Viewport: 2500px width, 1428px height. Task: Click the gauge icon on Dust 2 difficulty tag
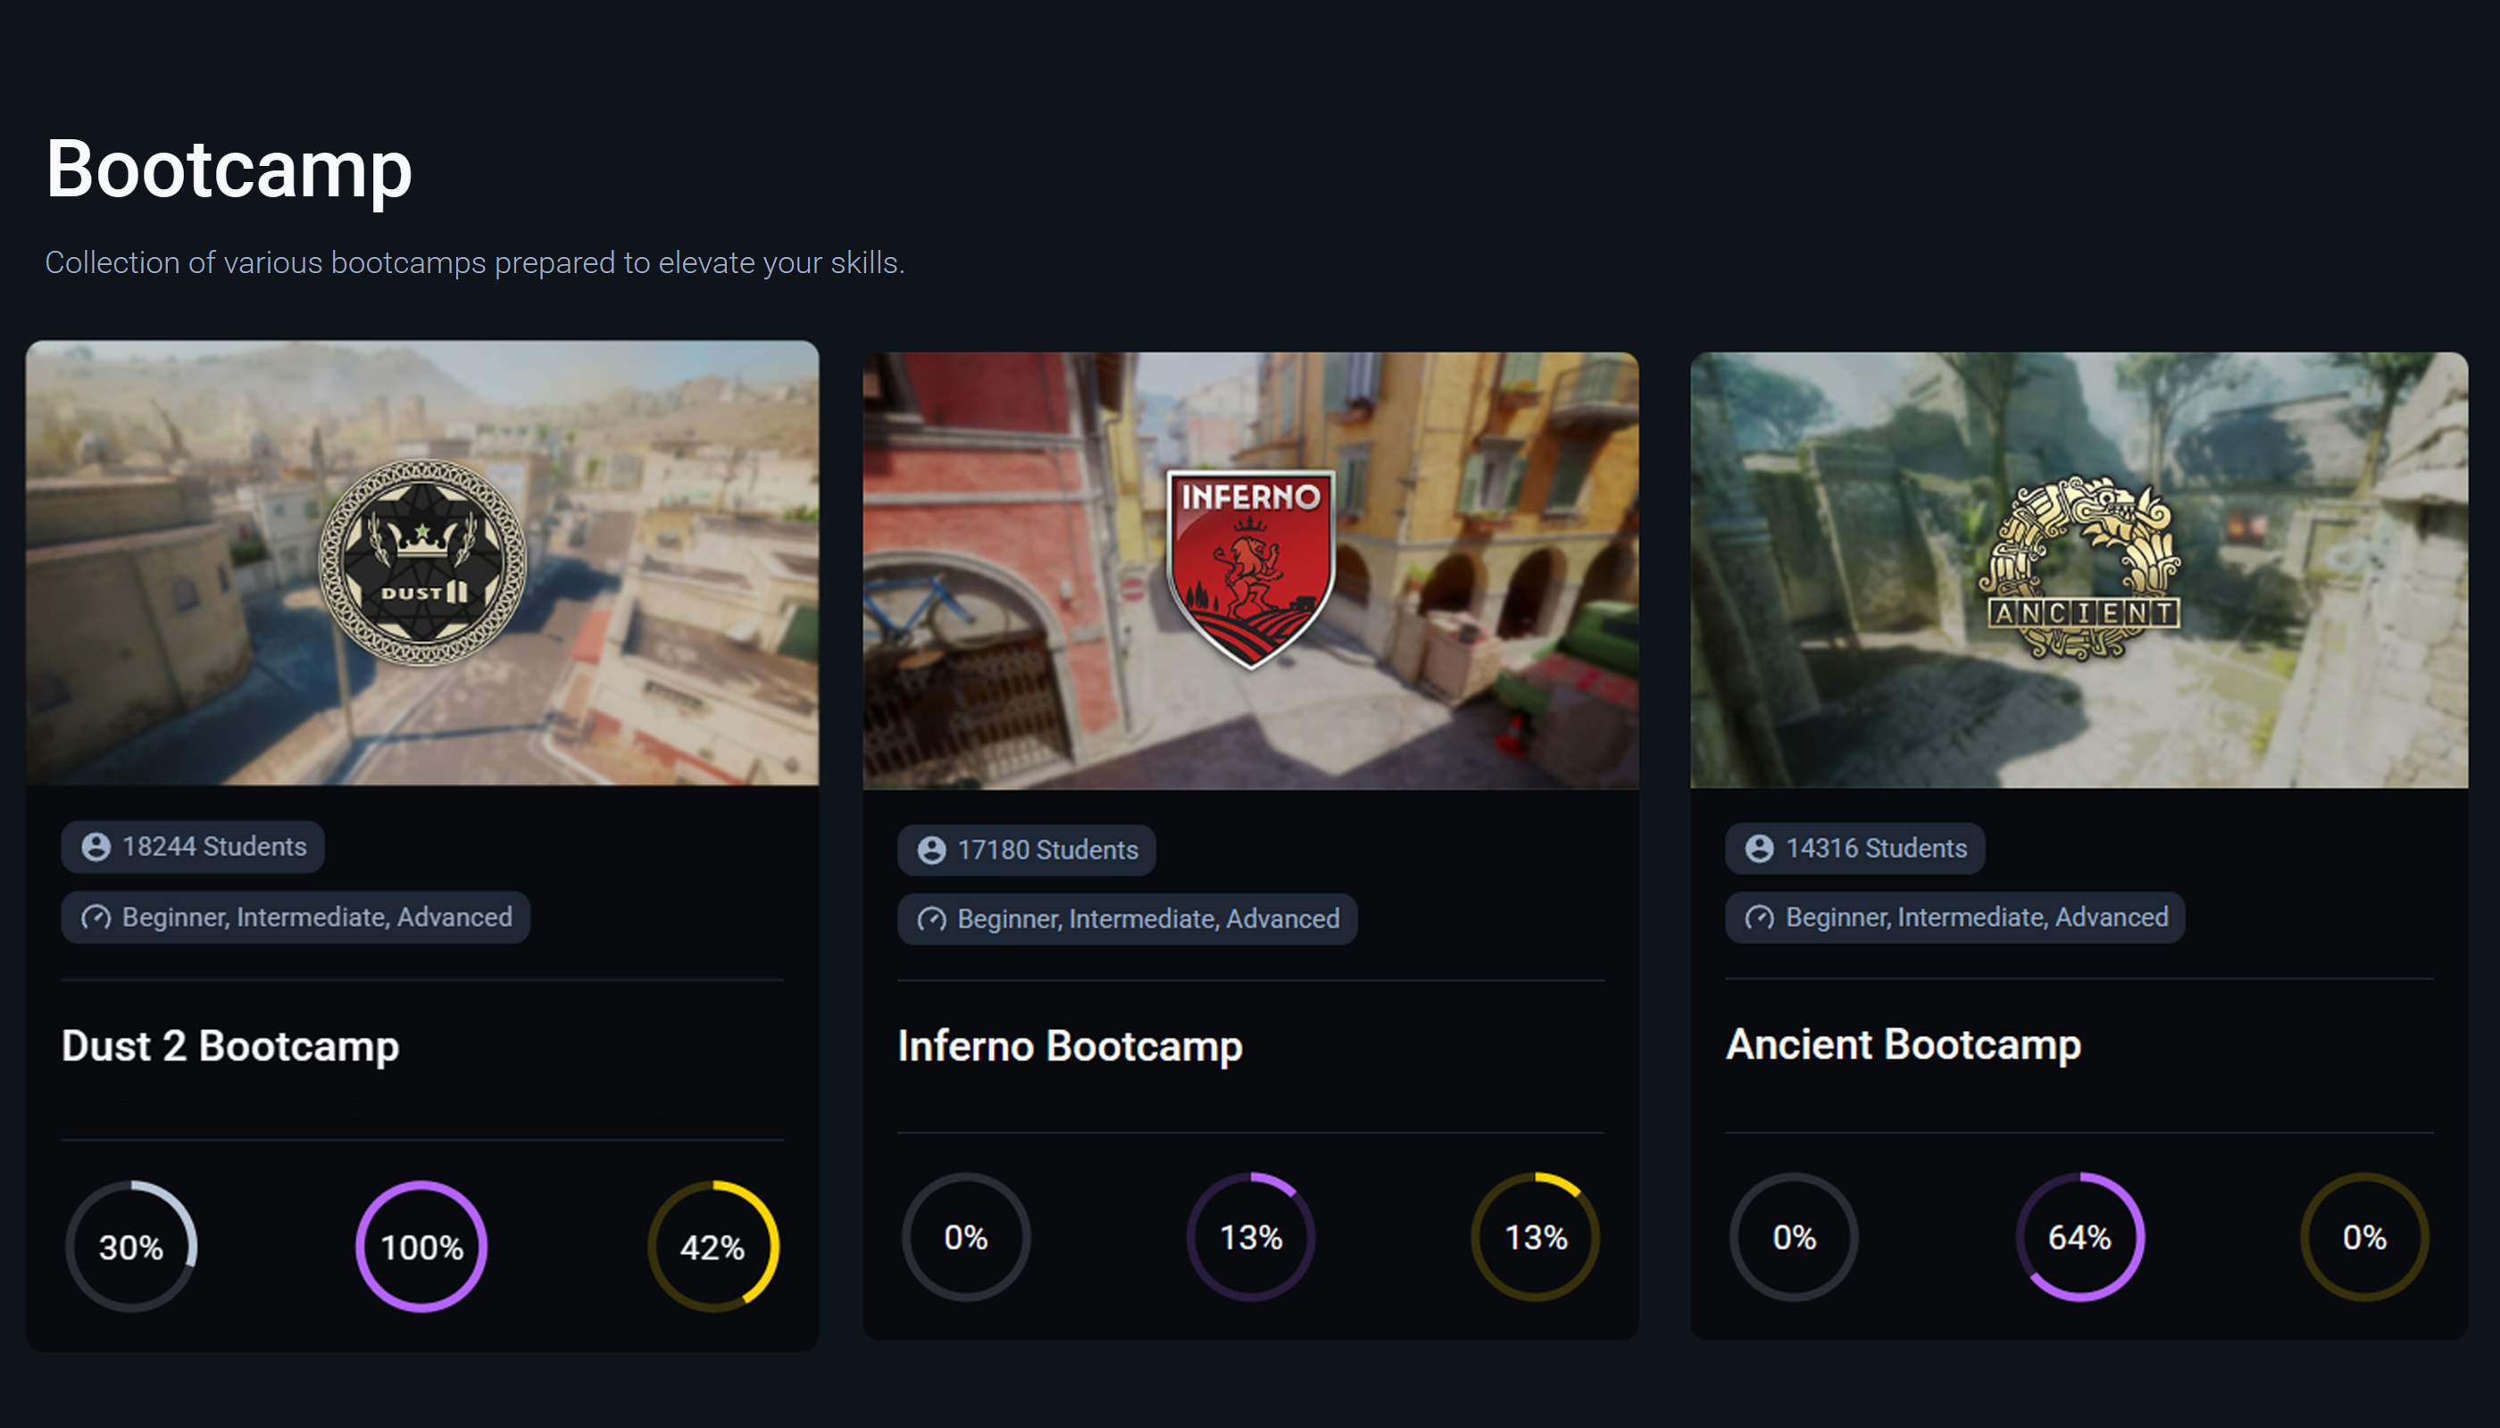coord(96,917)
